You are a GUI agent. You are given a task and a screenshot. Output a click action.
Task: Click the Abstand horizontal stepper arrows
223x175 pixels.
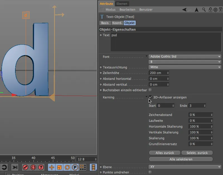point(168,79)
